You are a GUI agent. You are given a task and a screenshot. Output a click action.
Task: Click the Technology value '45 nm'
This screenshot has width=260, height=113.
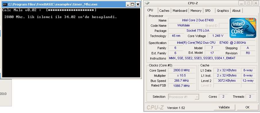(176, 36)
